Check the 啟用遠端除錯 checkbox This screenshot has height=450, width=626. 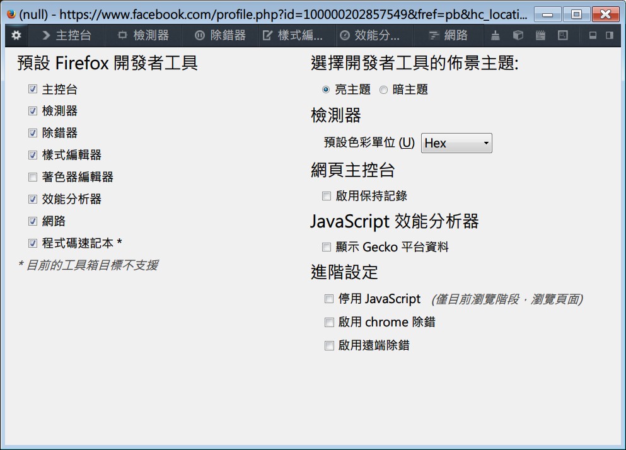pos(329,345)
